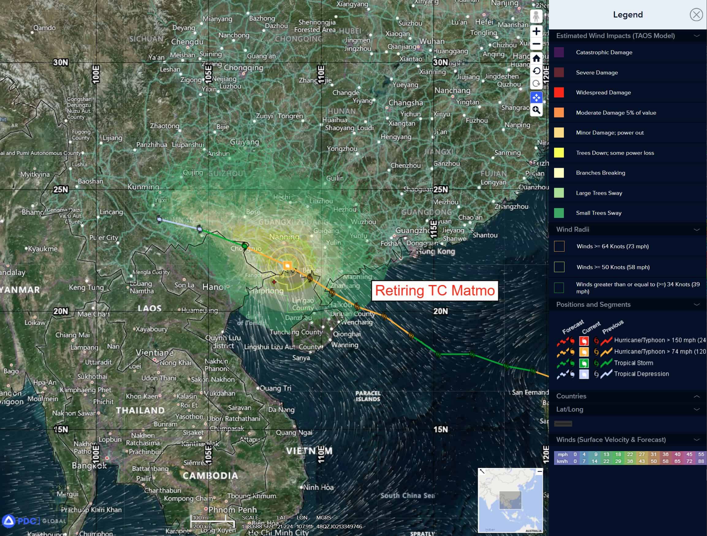The image size is (707, 536).
Task: Click the previous extent rotate-back icon
Action: [x=536, y=71]
